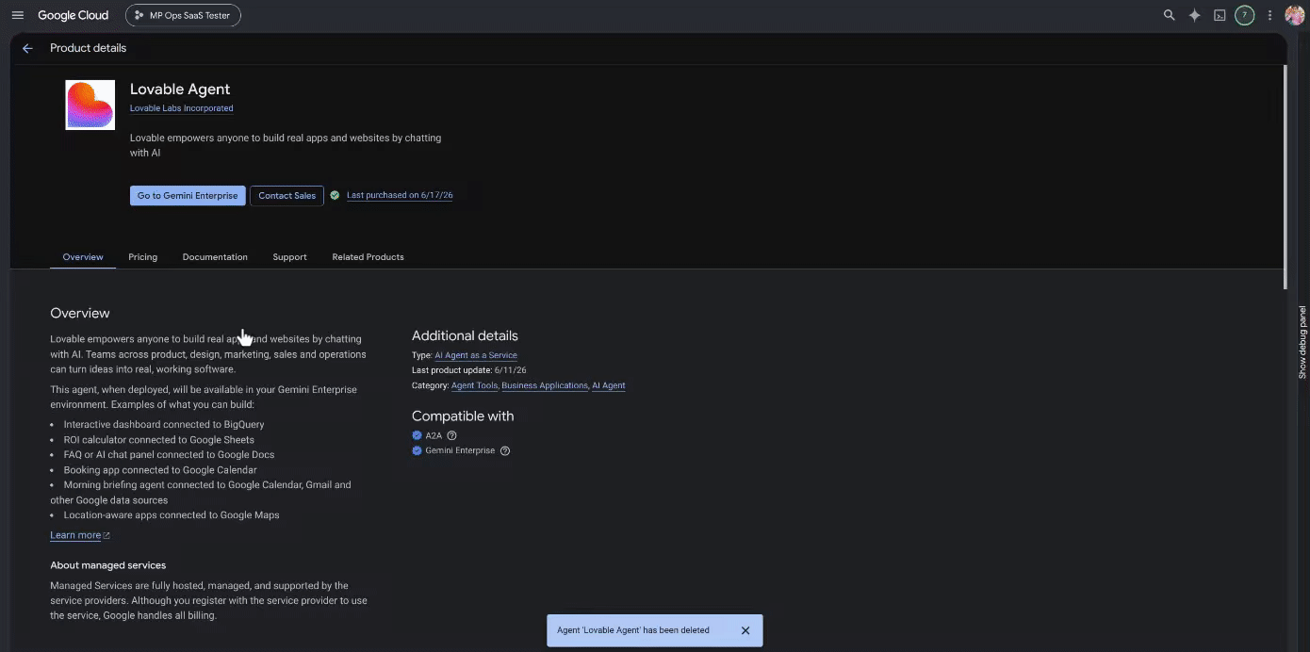
Task: Open the Agent Tools category link
Action: [474, 385]
